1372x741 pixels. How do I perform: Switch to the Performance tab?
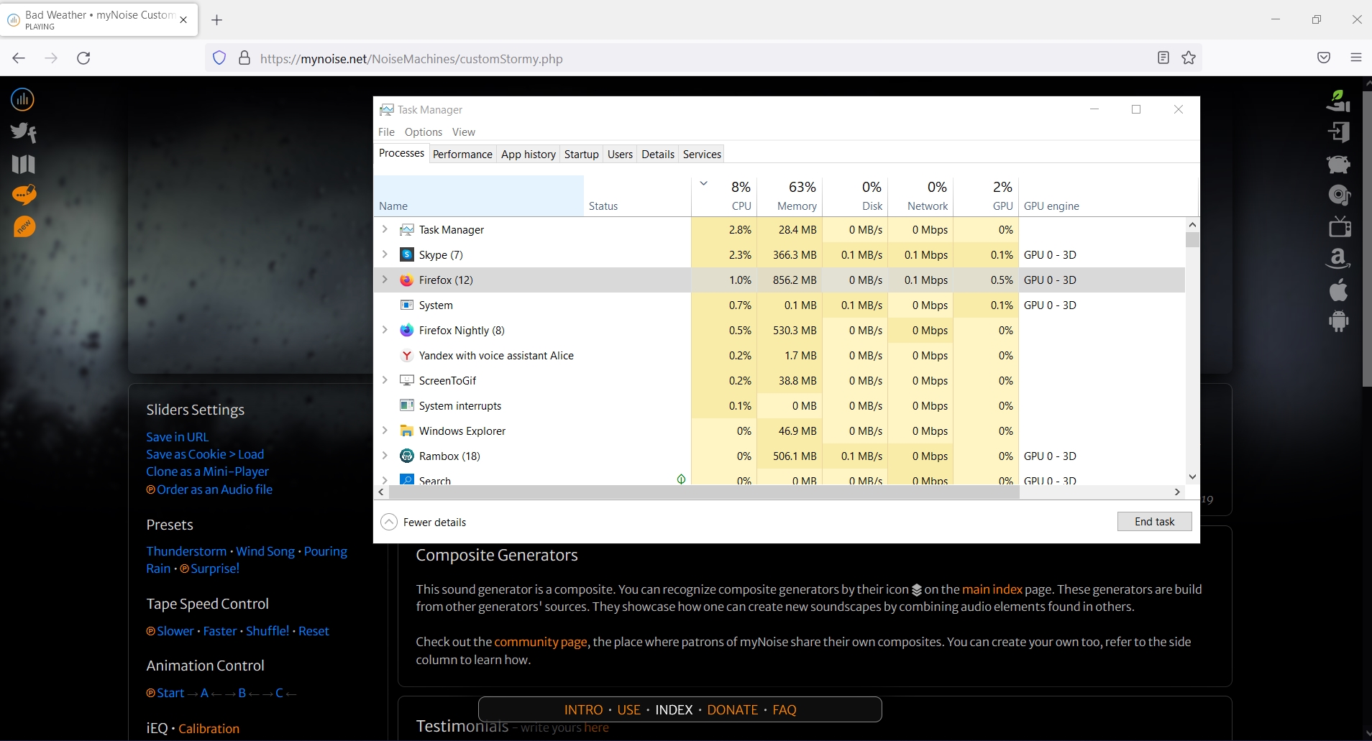[462, 154]
